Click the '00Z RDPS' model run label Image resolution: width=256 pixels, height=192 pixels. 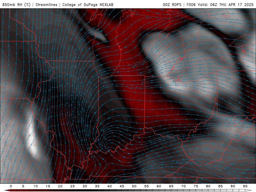(172, 4)
